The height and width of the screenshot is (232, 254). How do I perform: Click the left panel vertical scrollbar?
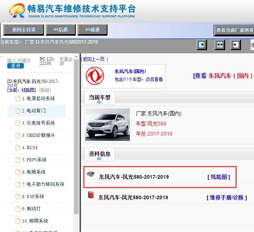[76, 137]
